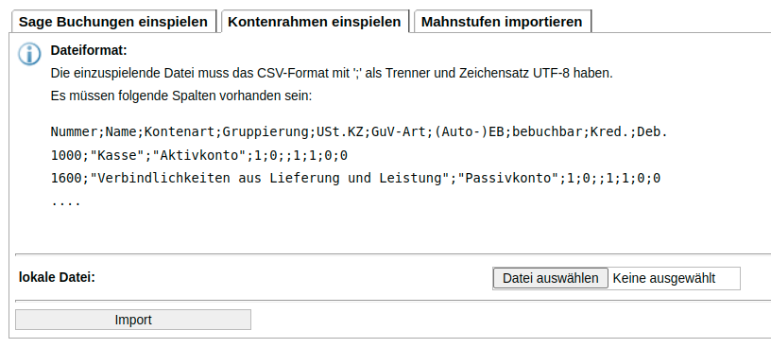
Task: Click the sample row for account 1600
Action: tap(355, 178)
